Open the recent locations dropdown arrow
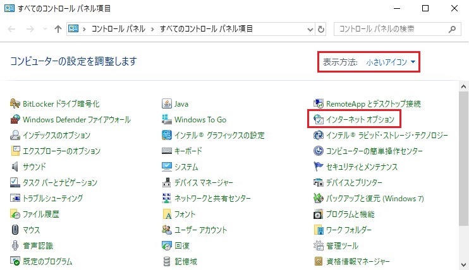This screenshot has height=270, width=469. coord(45,29)
